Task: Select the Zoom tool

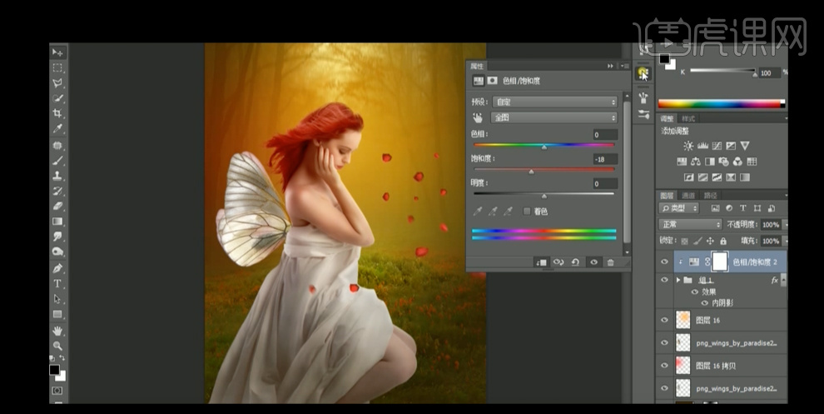Action: coord(57,345)
